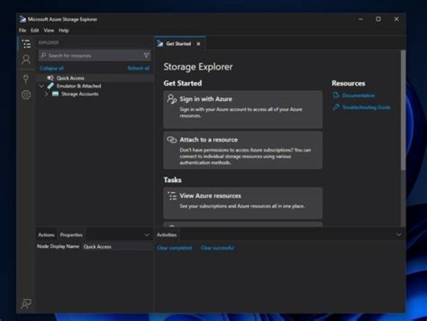The height and width of the screenshot is (321, 427).
Task: Maximize the Storage Explorer window
Action: [x=378, y=19]
